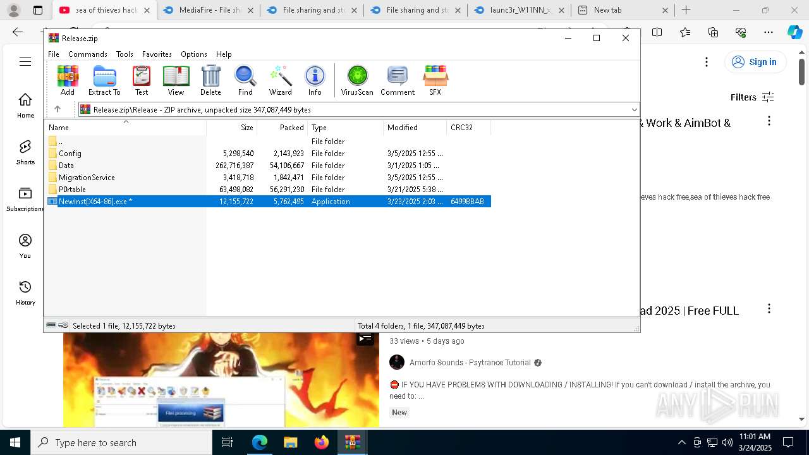Screen dimensions: 809x455
Task: Click the taskbar search box
Action: point(121,442)
